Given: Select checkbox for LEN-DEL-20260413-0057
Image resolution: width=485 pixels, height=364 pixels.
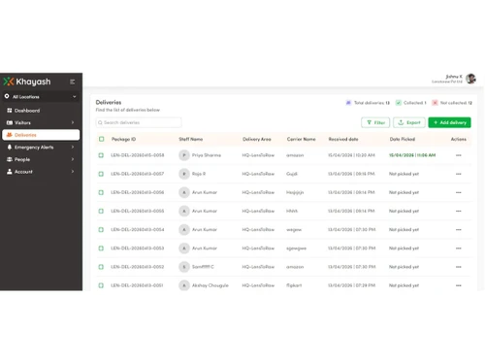Looking at the screenshot, I should (101, 174).
